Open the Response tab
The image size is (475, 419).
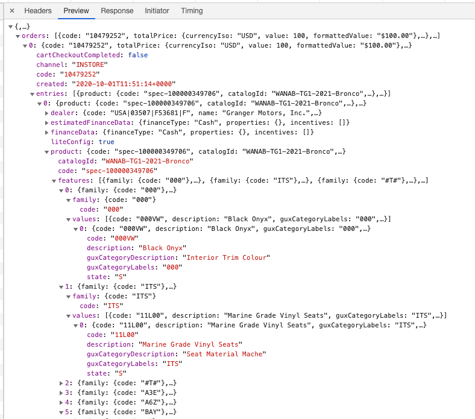coord(117,11)
